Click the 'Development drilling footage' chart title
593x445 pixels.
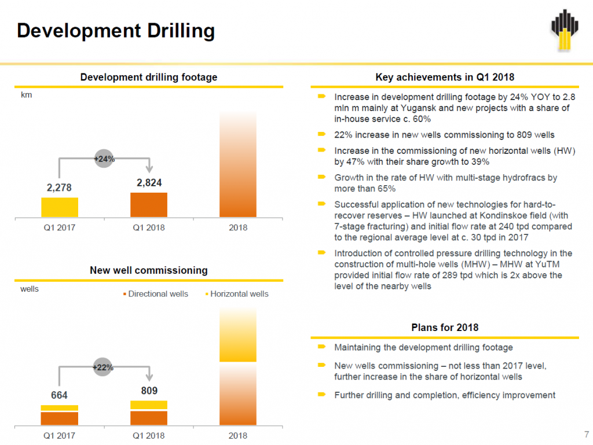(149, 77)
